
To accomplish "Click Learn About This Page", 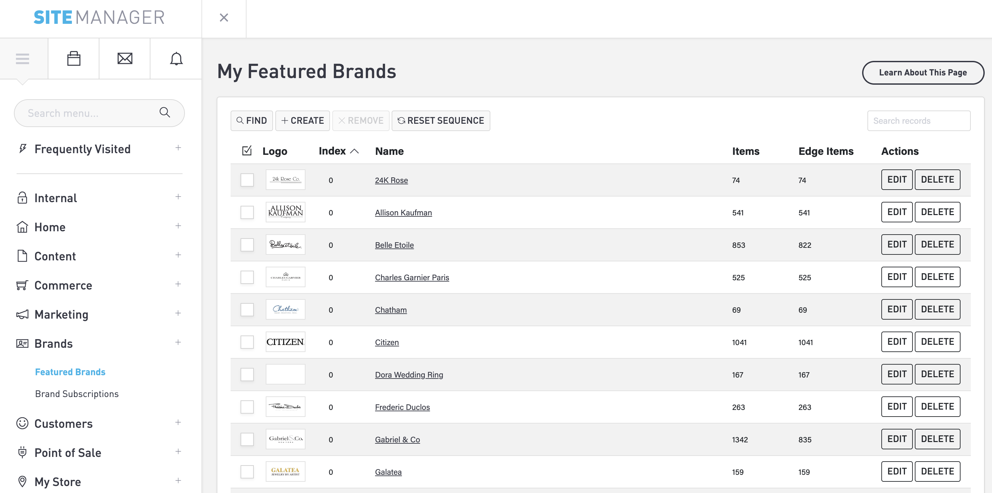I will coord(923,72).
